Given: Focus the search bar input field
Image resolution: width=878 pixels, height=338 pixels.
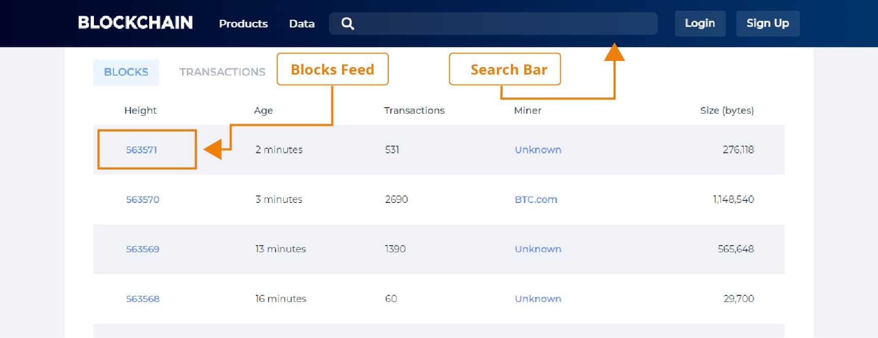Looking at the screenshot, I should click(493, 23).
